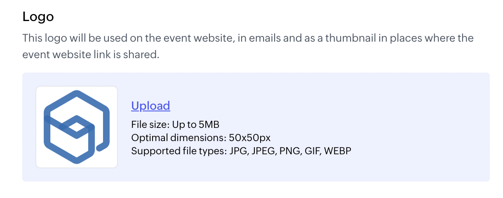Click the logo description paragraph text

pyautogui.click(x=247, y=39)
